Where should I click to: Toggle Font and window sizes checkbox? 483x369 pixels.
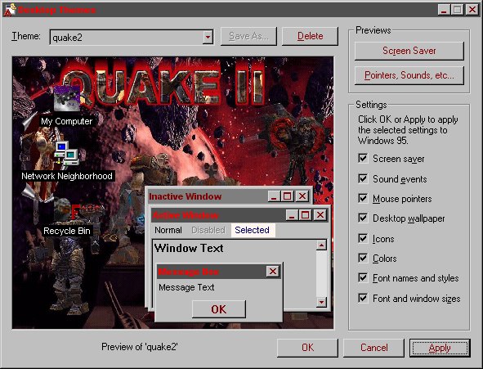click(363, 298)
